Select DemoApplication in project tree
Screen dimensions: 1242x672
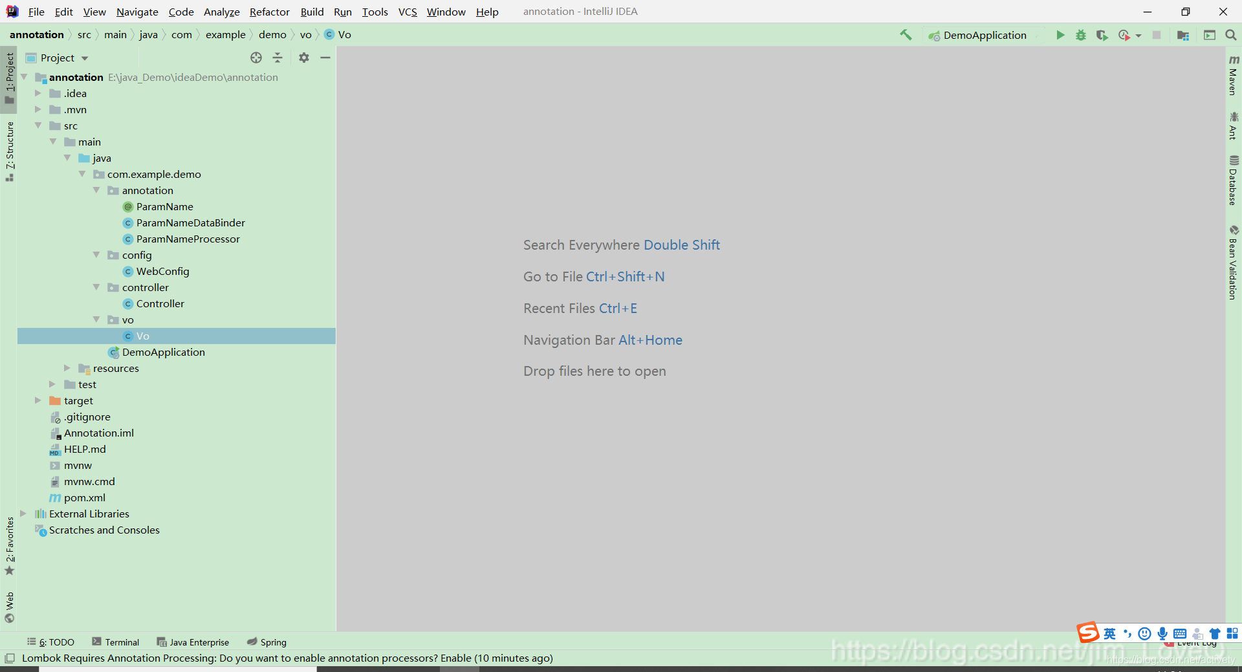tap(163, 352)
